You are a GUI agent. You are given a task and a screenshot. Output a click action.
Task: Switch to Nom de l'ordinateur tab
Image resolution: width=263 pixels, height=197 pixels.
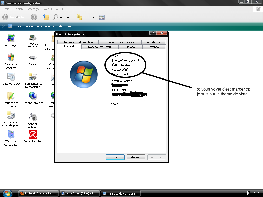pyautogui.click(x=100, y=47)
